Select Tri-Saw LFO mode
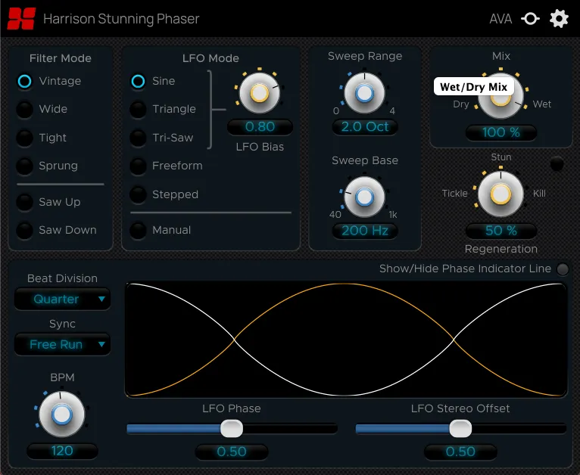Screen dimensions: 580x475 [x=138, y=138]
